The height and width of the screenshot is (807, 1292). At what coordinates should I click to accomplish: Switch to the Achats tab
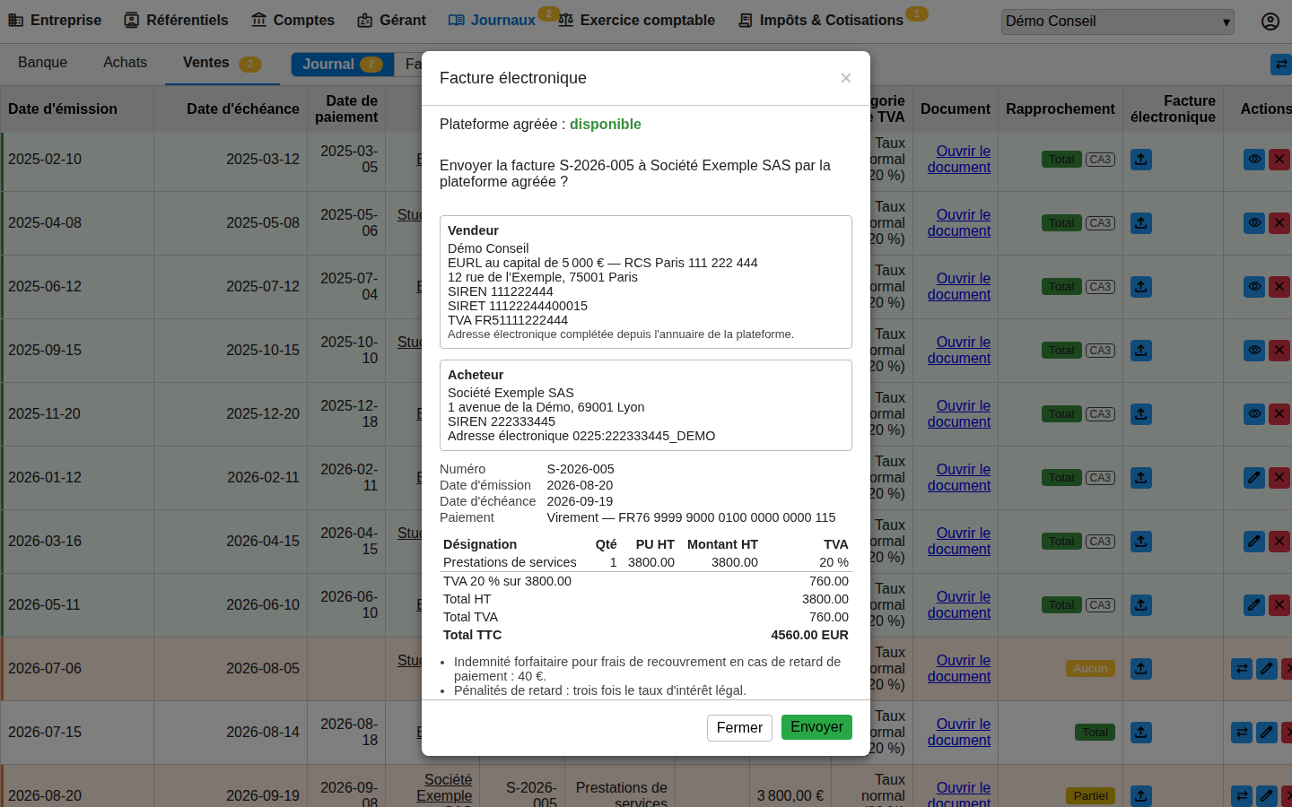coord(125,63)
